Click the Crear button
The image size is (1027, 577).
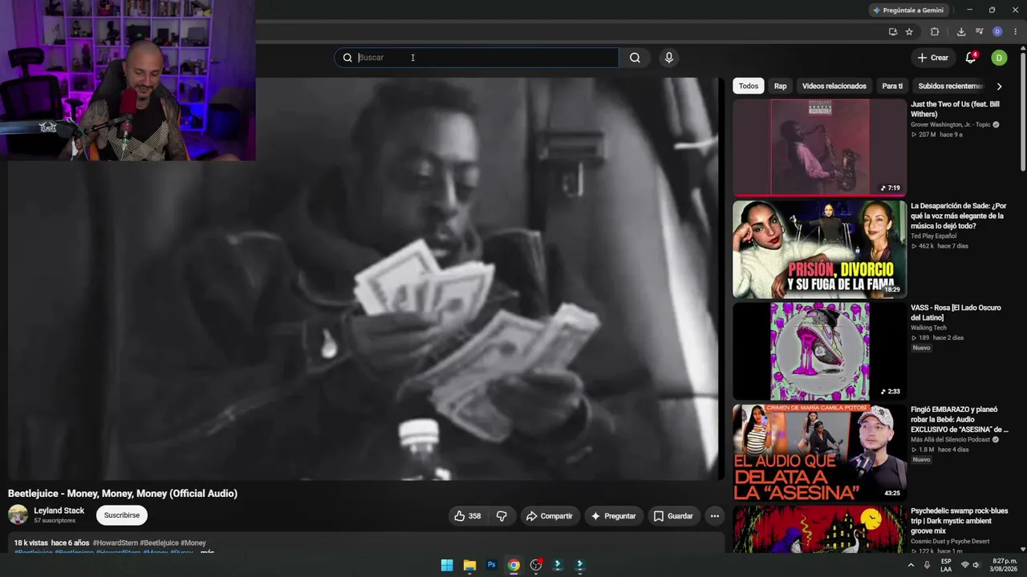(x=933, y=58)
